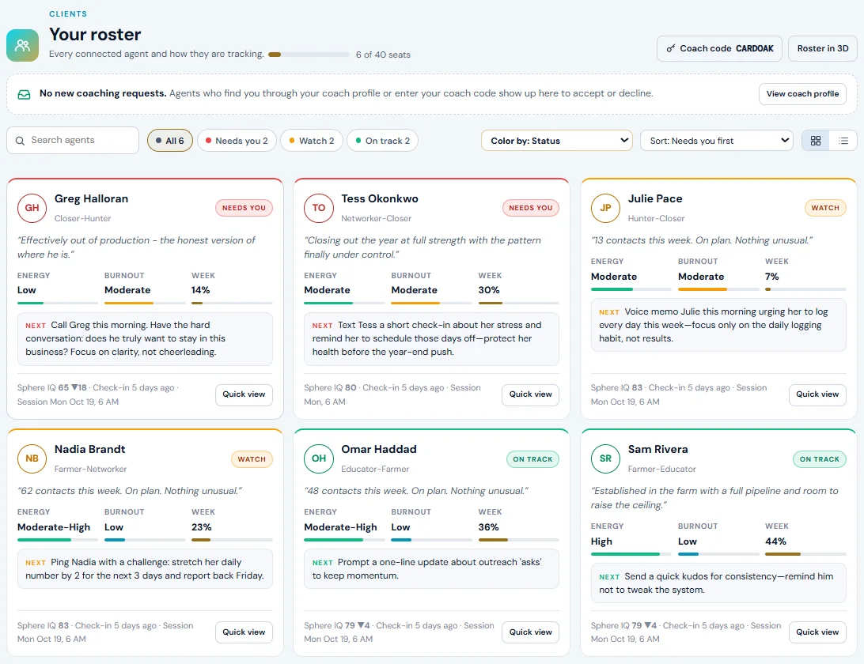
Task: Click View coach profile button
Action: [x=802, y=94]
